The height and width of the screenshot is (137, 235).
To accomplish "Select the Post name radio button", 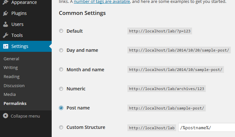I will (x=61, y=108).
